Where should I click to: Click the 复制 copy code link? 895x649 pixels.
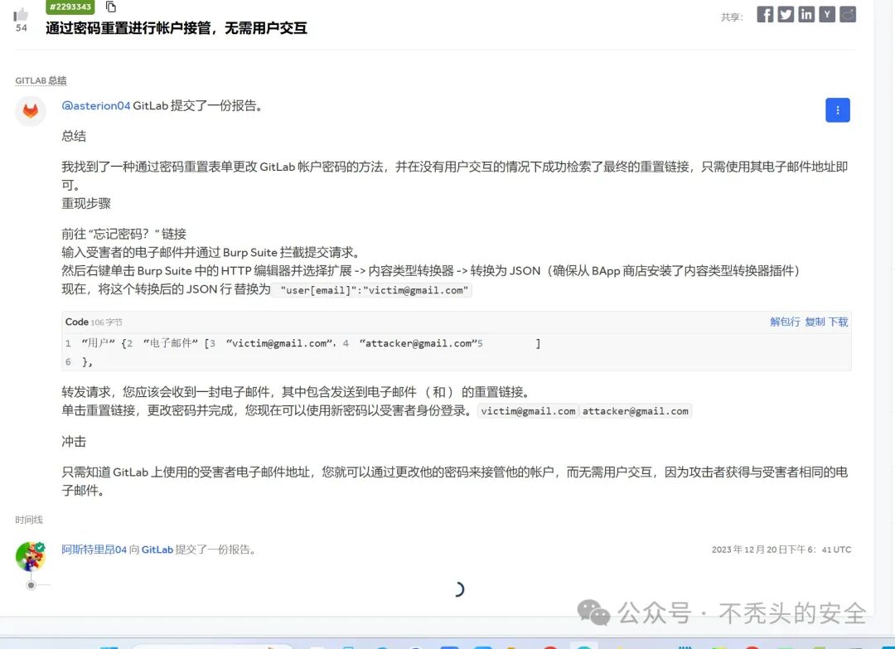(815, 322)
